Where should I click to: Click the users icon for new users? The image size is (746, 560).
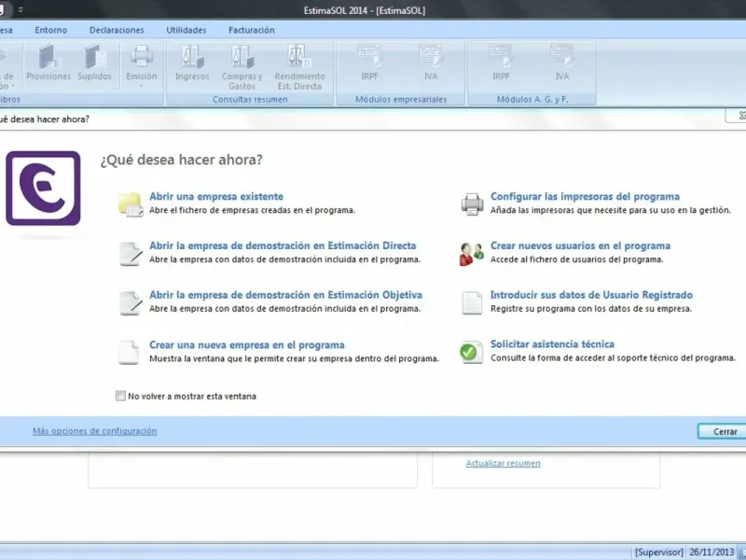[472, 254]
